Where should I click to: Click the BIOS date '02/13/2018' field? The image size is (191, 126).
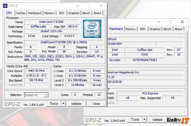145,82
